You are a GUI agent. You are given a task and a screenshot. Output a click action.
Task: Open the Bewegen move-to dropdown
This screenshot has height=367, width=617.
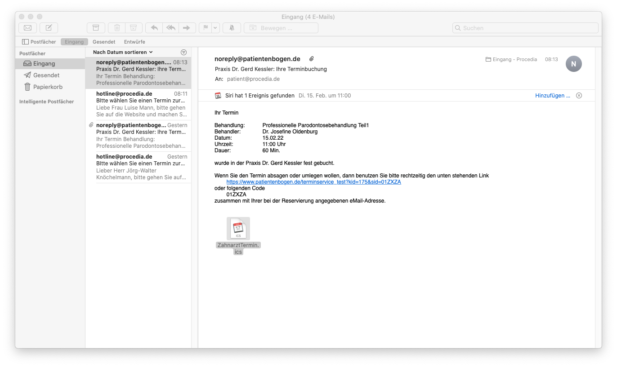click(281, 28)
